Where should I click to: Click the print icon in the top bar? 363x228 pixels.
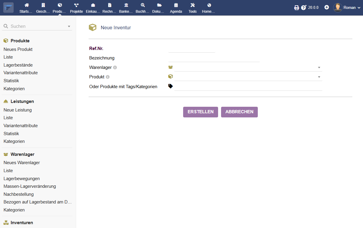[x=296, y=8]
